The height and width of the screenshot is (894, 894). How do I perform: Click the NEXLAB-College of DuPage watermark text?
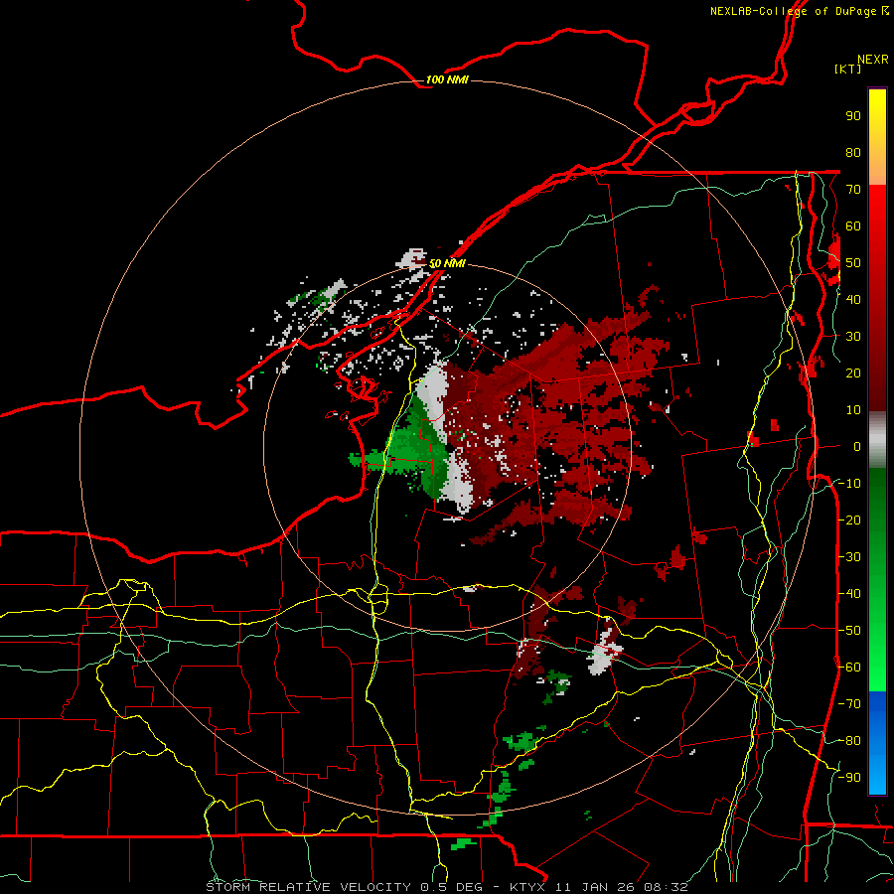point(793,11)
